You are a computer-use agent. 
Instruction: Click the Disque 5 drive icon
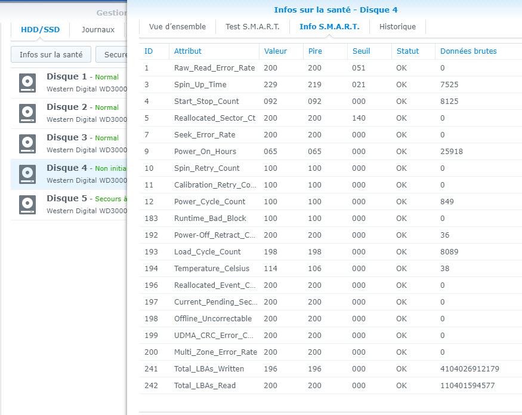click(27, 204)
